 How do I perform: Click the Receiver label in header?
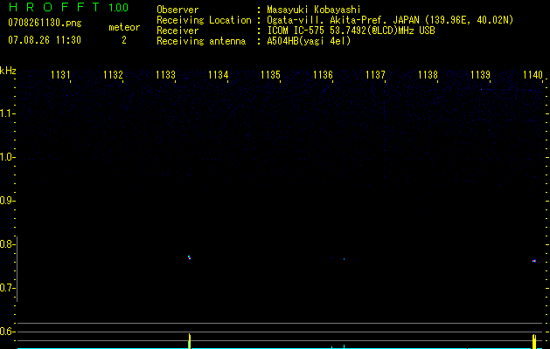pyautogui.click(x=178, y=31)
